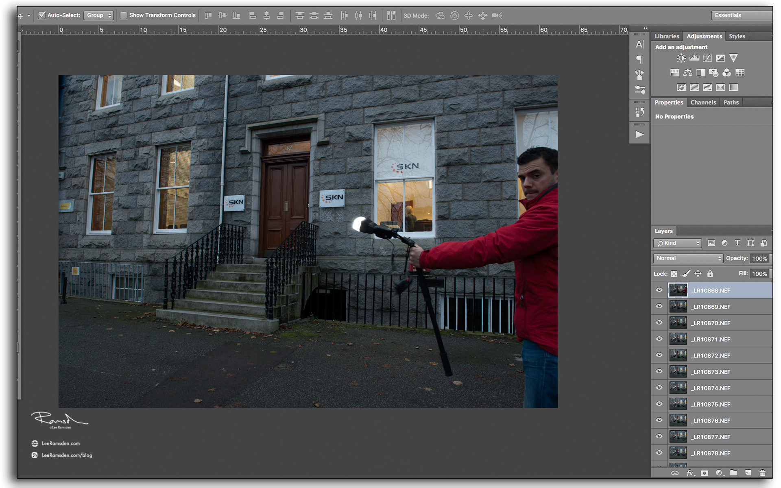Filter layers by pixel layers
The width and height of the screenshot is (781, 488).
pyautogui.click(x=711, y=243)
